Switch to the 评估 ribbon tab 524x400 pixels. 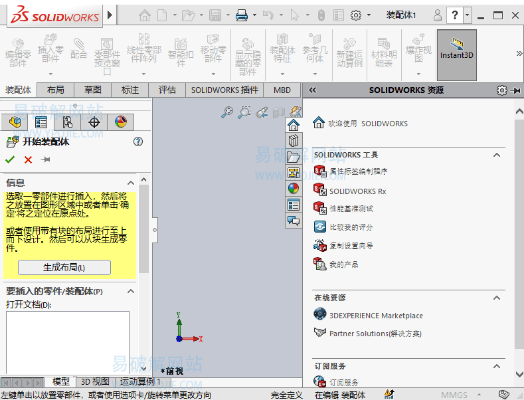[167, 90]
